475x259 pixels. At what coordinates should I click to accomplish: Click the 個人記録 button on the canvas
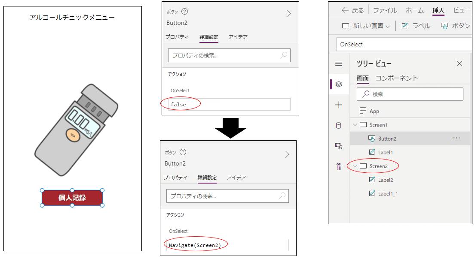click(72, 198)
